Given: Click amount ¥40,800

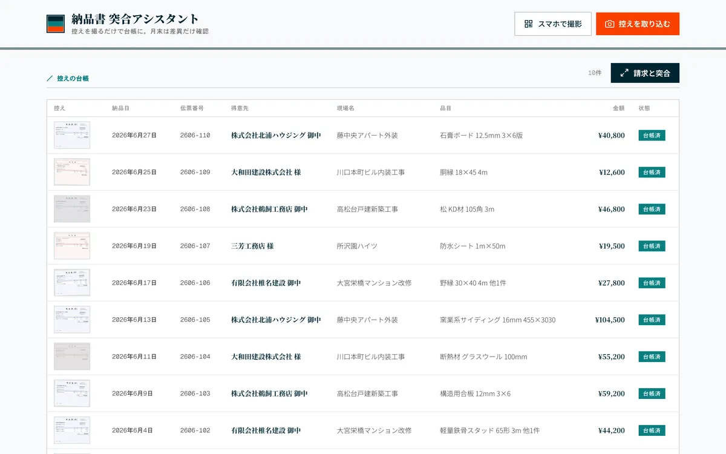Looking at the screenshot, I should tap(611, 135).
